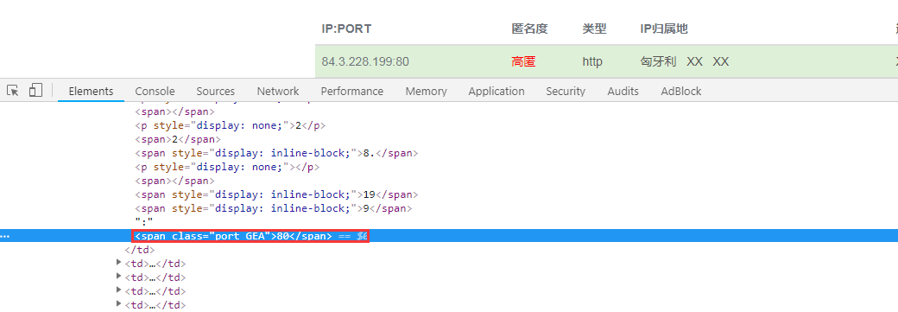This screenshot has width=898, height=312.
Task: Click the IP归属地 column header
Action: 664,29
